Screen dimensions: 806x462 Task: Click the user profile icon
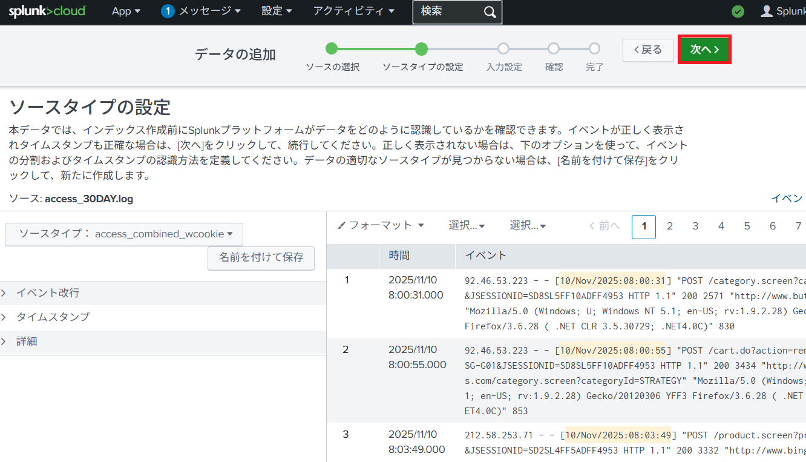pyautogui.click(x=767, y=12)
